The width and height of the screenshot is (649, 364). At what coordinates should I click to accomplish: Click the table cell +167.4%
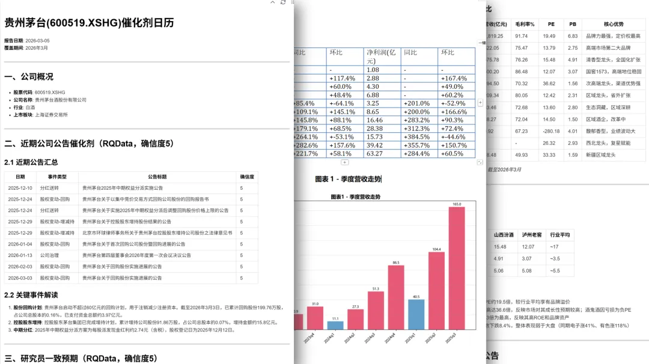(x=456, y=78)
